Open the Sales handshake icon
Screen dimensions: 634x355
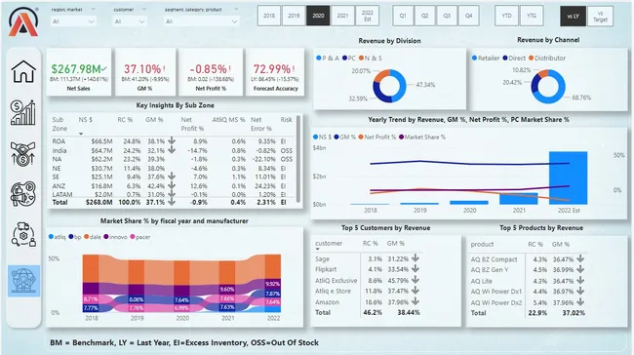click(23, 154)
